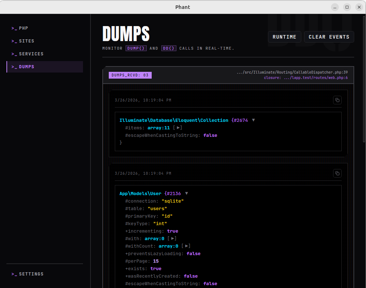Click the CallableDispatcher.php:39 path

pos(292,72)
